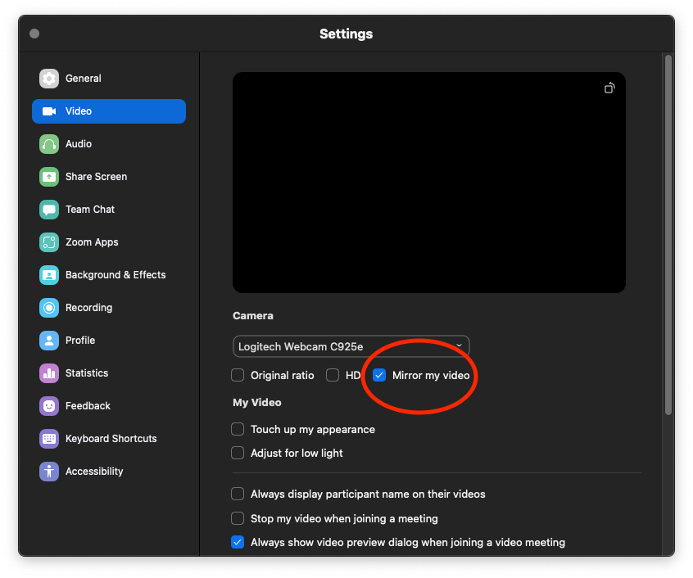Rotate the camera preview icon
Viewport: 693px width, 578px height.
pyautogui.click(x=609, y=88)
